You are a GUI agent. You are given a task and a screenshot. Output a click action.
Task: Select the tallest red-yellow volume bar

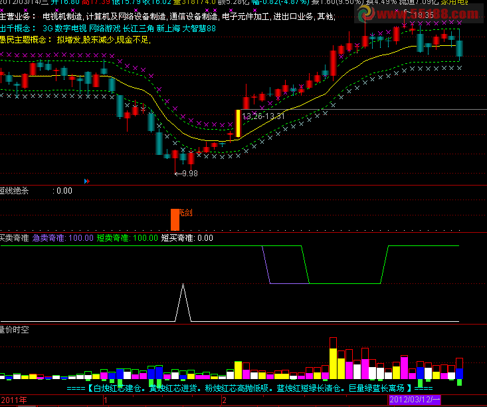click(333, 358)
